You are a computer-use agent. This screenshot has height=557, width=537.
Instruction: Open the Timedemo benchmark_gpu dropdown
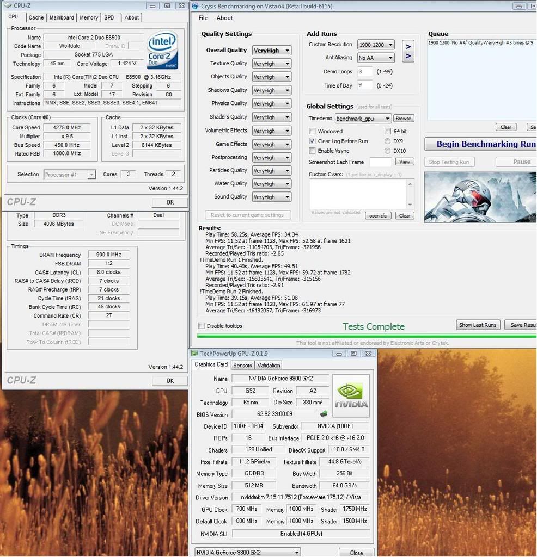(363, 118)
